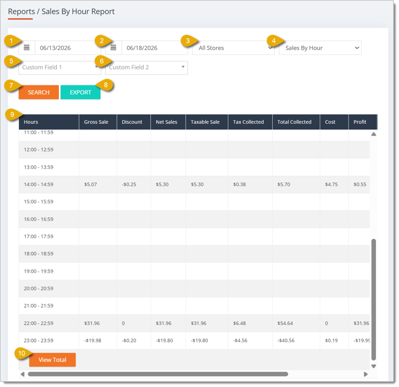The height and width of the screenshot is (387, 399).
Task: Click the SEARCH button
Action: point(39,92)
